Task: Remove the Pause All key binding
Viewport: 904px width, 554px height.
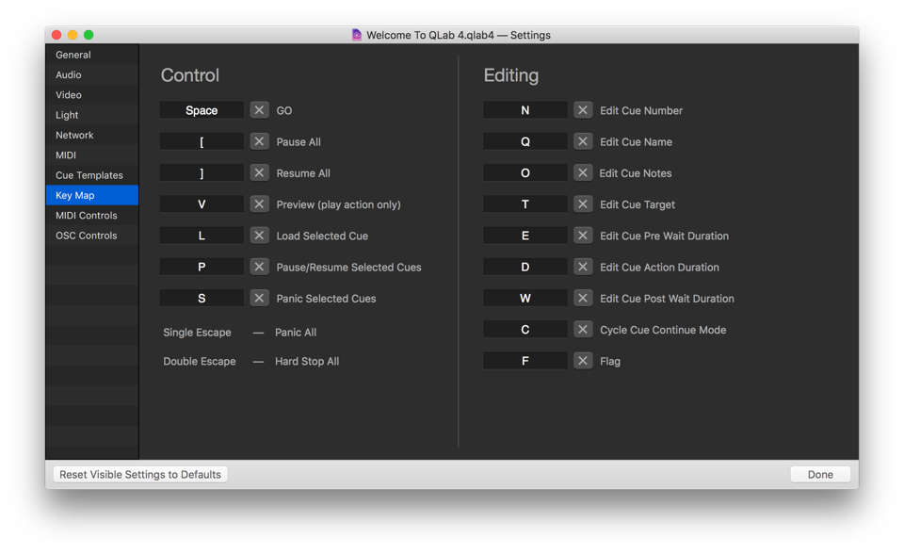Action: pyautogui.click(x=259, y=141)
